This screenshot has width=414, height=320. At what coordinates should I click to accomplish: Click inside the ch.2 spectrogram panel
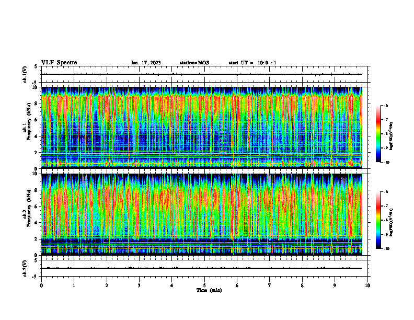[202, 214]
